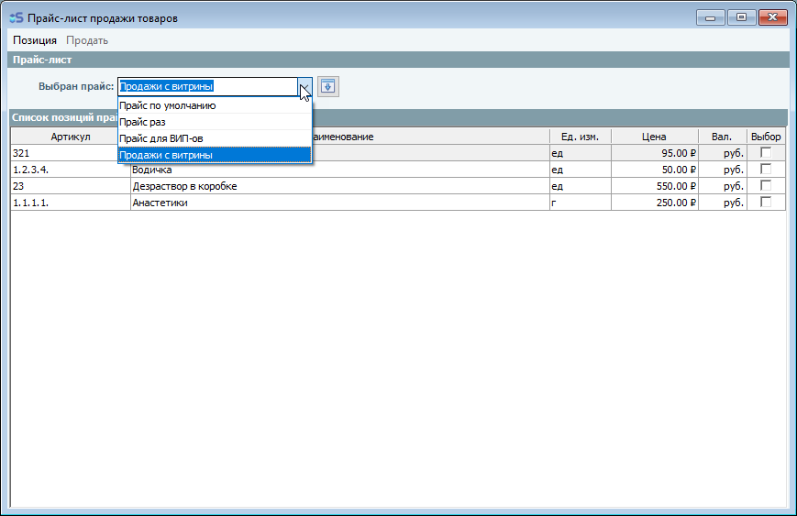797x516 pixels.
Task: Click the 'Выбран прайс' text field
Action: tap(207, 87)
